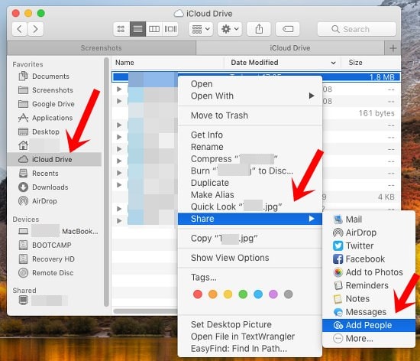Switch to the Screenshots tab
The height and width of the screenshot is (361, 420).
coord(102,48)
